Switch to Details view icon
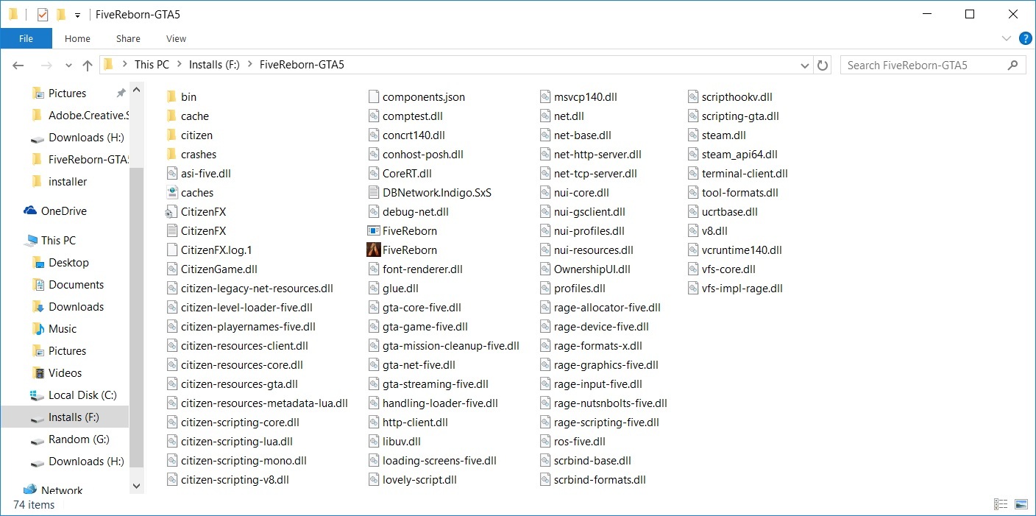 pos(1001,504)
